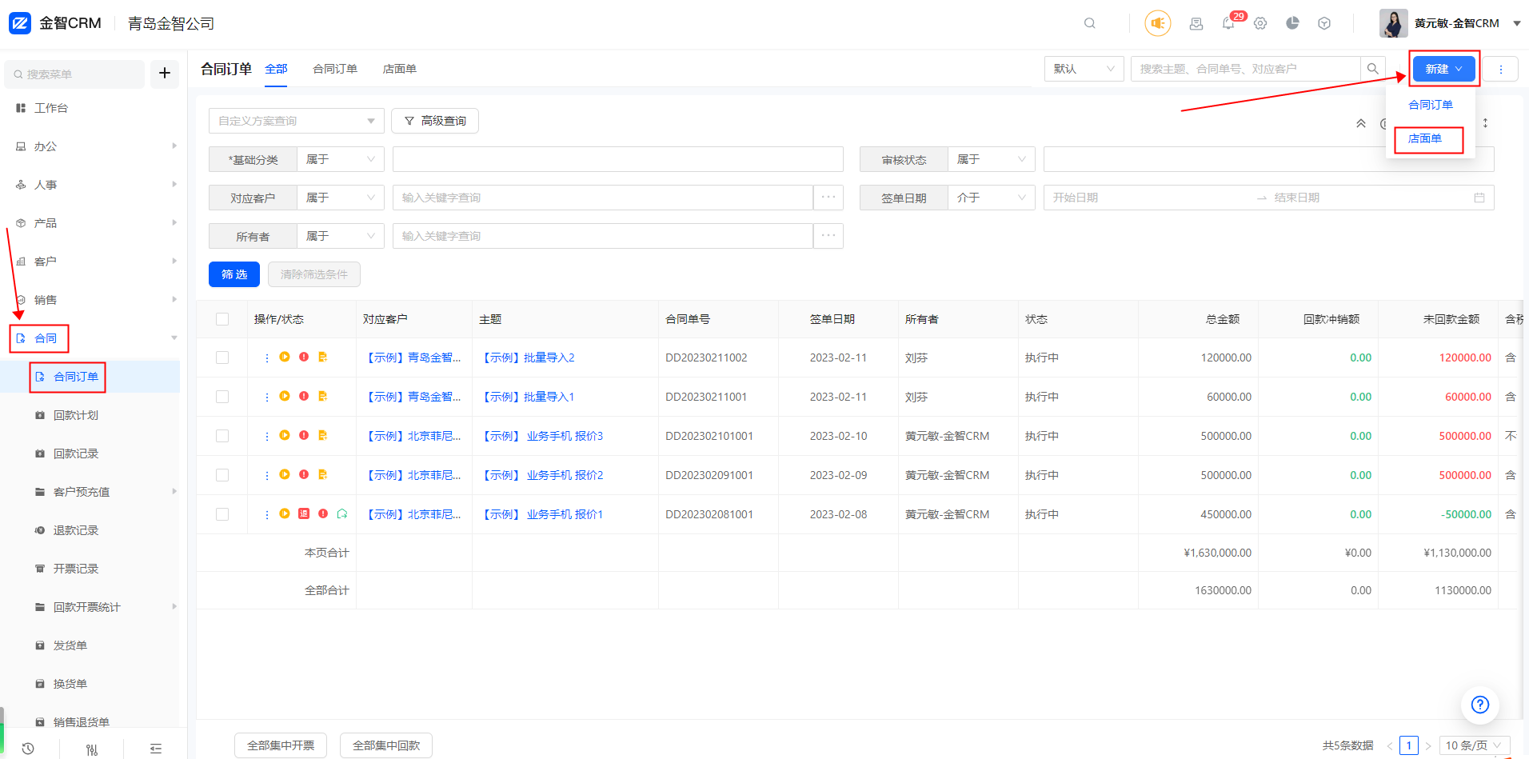Tick checkbox for order DD20230211002

(222, 358)
